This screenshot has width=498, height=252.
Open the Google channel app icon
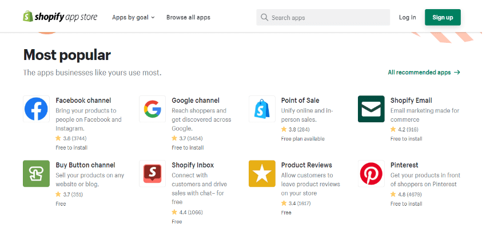(x=153, y=109)
